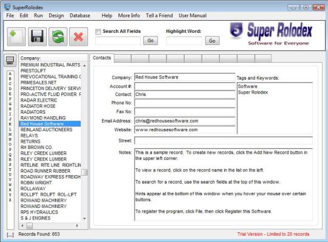Screen dimensions: 328x242
Task: Click the Fax No input field
Action: coord(185,112)
